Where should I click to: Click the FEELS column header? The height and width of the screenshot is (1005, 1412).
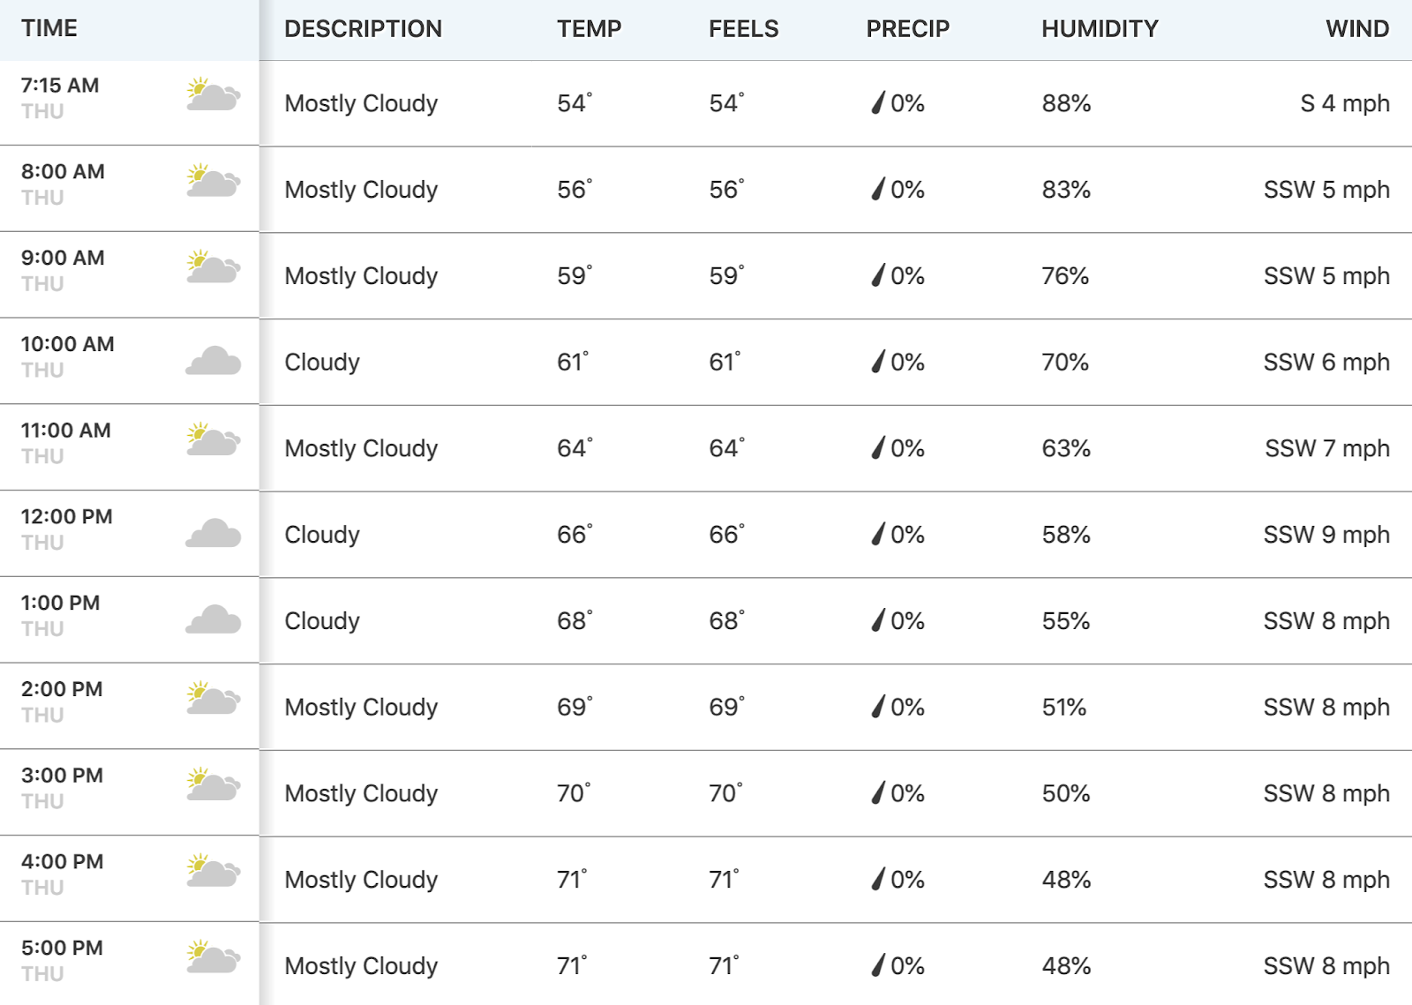pos(743,29)
